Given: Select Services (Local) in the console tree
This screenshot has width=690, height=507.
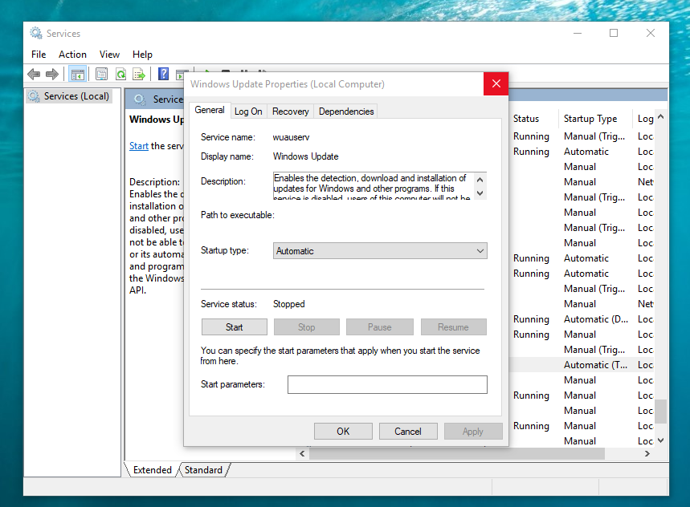Looking at the screenshot, I should coord(69,96).
